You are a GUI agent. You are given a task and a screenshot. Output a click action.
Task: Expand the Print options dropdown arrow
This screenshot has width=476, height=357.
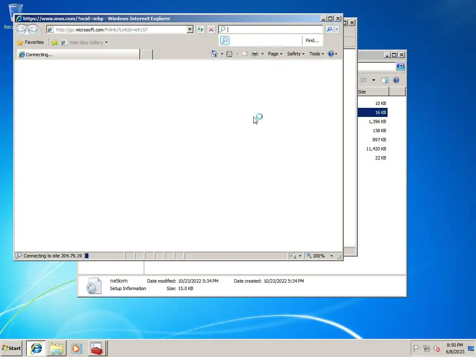[263, 54]
